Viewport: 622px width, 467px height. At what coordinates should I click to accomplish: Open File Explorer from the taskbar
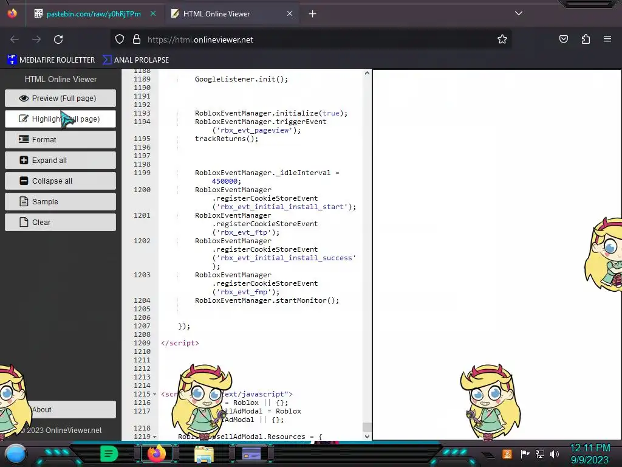[x=204, y=454]
